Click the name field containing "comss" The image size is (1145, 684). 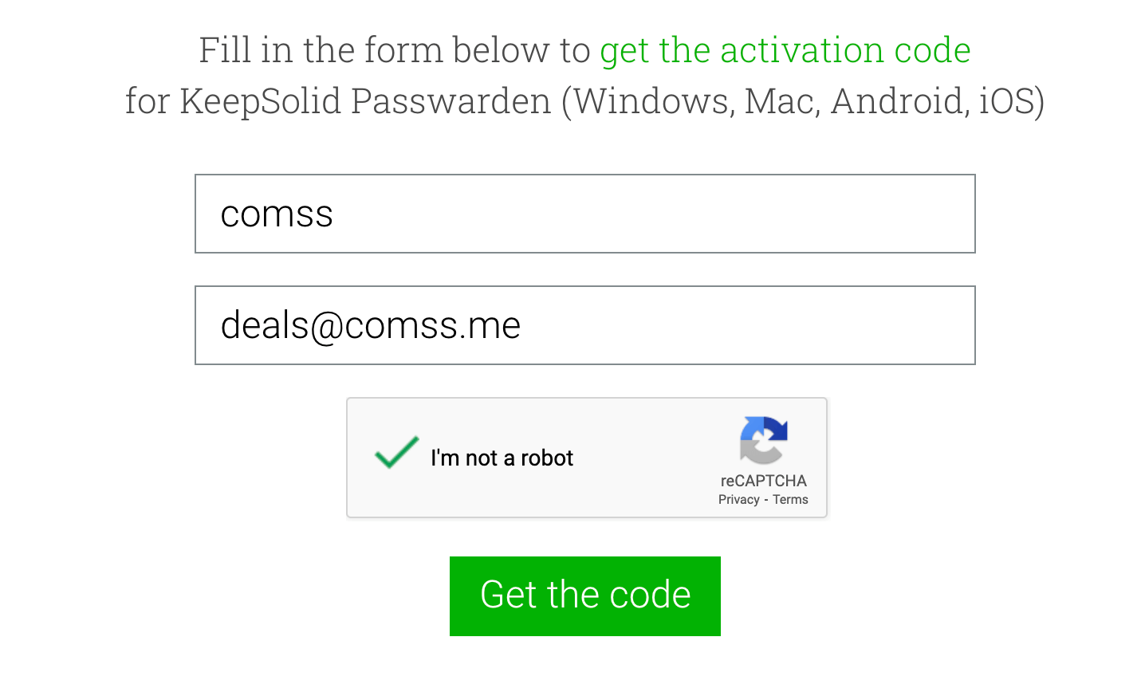point(584,214)
